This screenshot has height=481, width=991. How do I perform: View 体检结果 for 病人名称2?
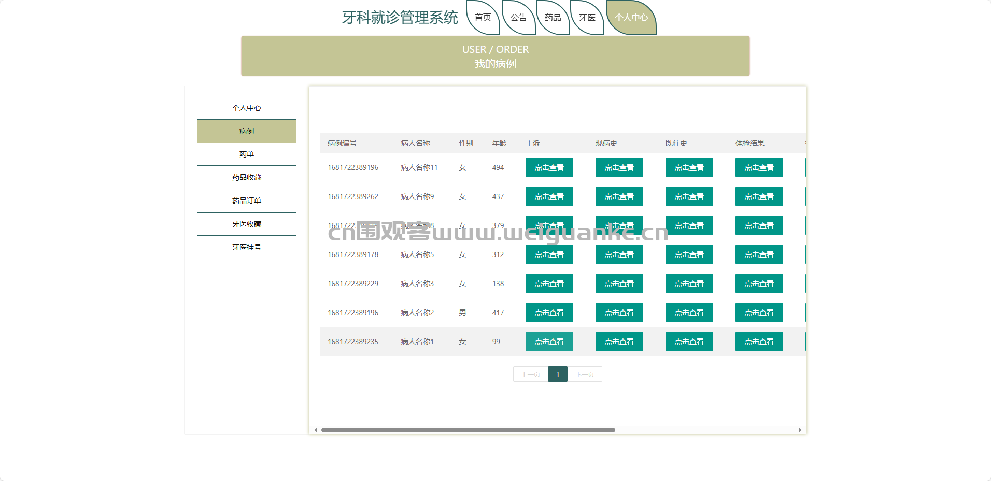pyautogui.click(x=759, y=313)
